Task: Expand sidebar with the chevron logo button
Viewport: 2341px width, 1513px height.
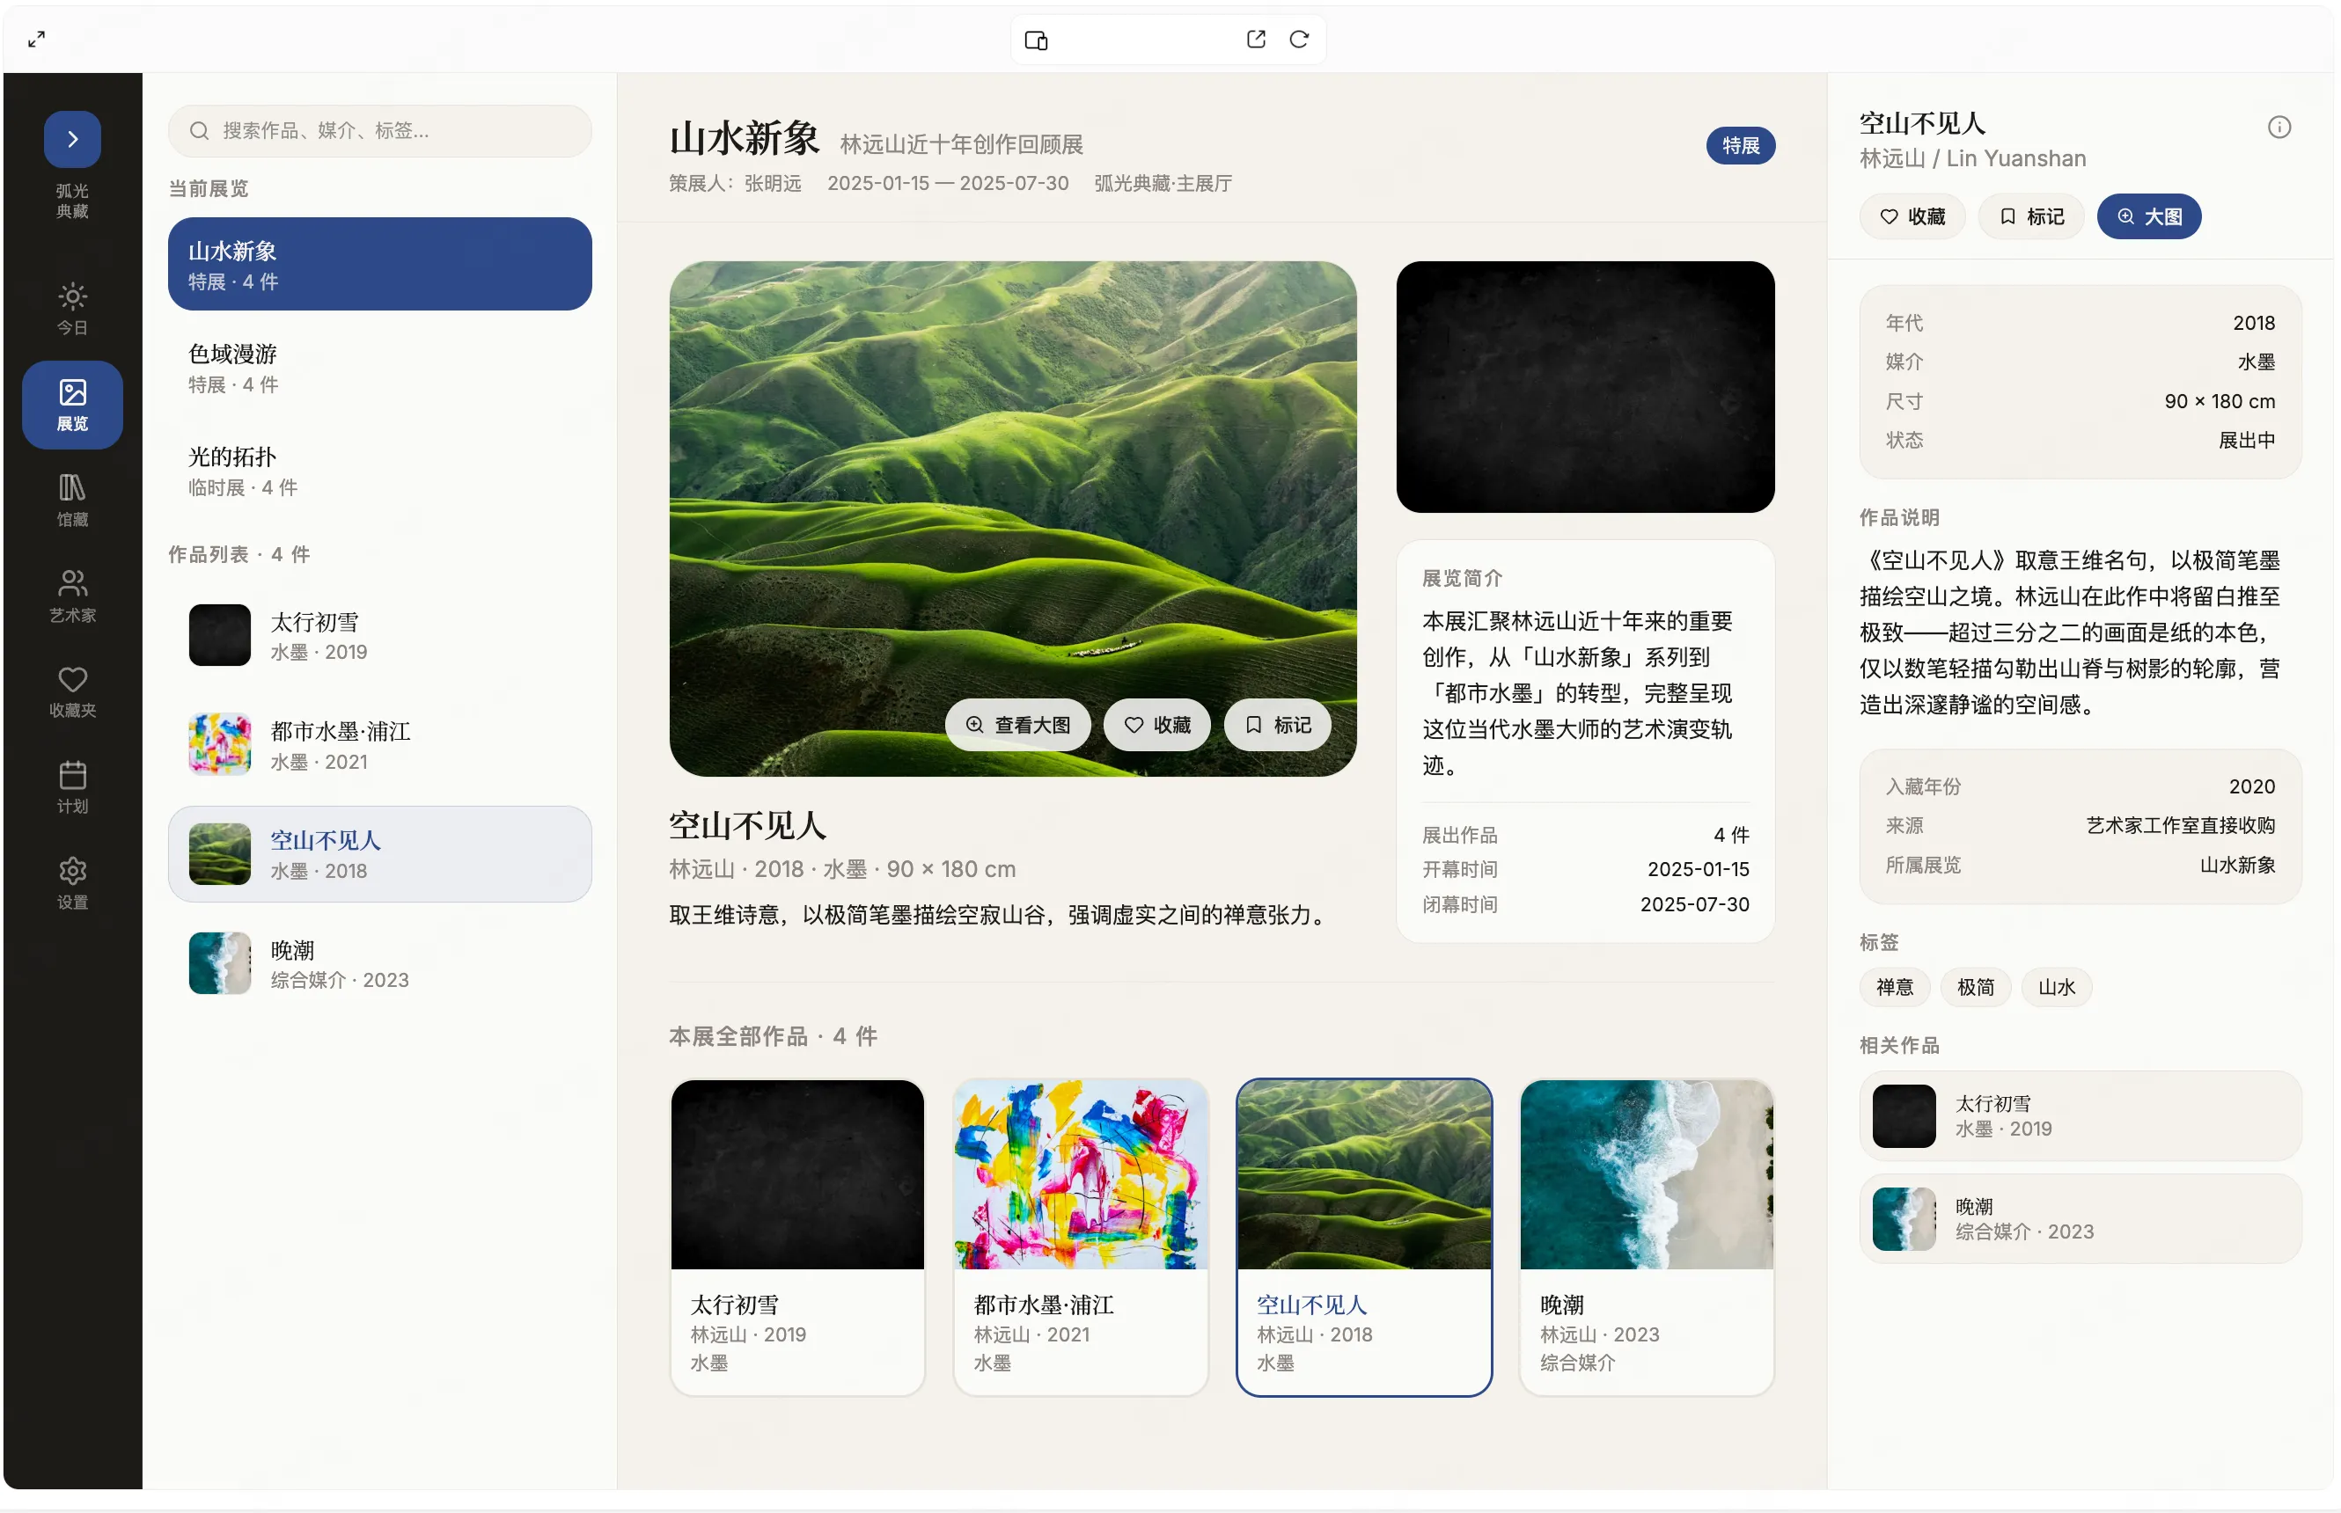Action: tap(72, 138)
